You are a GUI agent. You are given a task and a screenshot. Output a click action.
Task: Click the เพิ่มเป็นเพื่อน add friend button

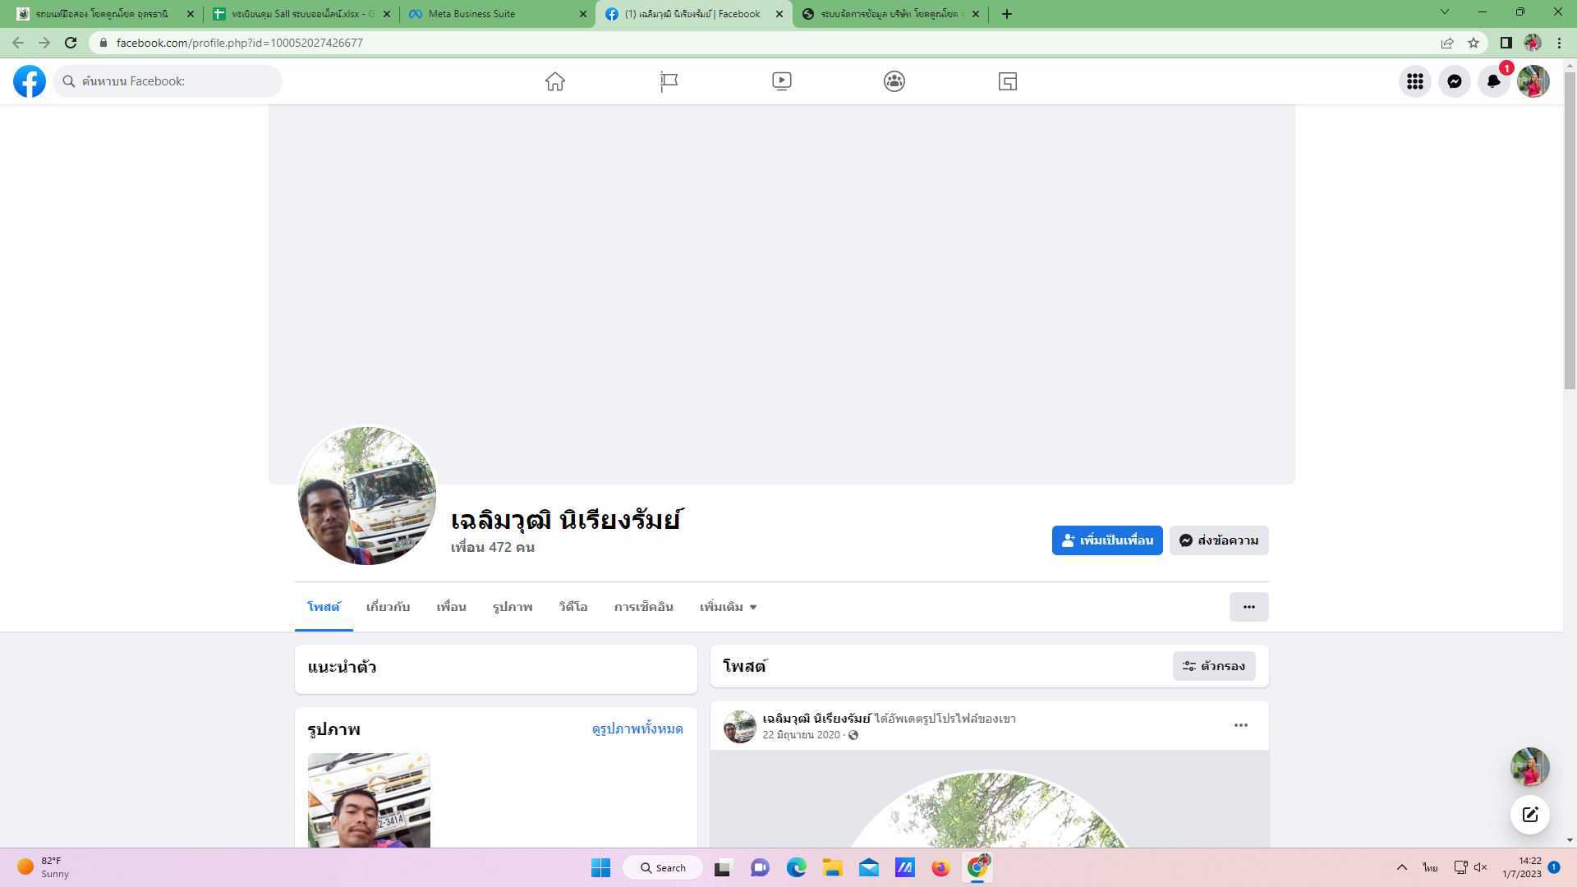point(1106,540)
